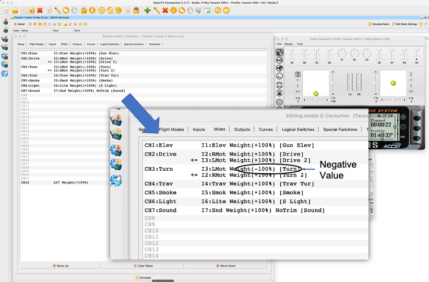Click the RS slider in the simulator
This screenshot has height=282, width=429.
tap(359, 82)
